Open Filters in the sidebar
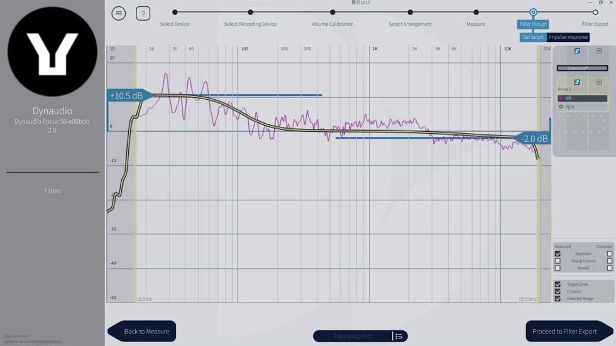The width and height of the screenshot is (616, 346). (x=52, y=191)
